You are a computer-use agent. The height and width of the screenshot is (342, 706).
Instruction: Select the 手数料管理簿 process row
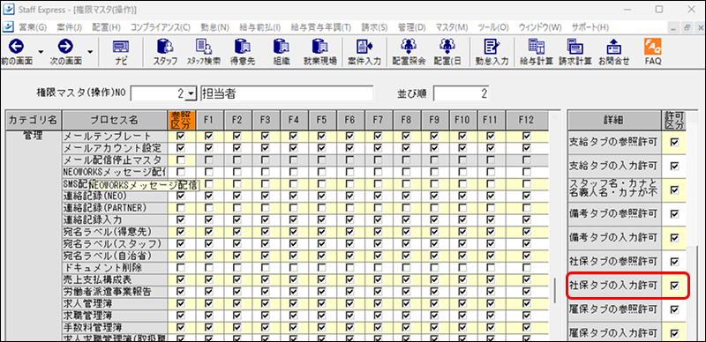[x=114, y=328]
